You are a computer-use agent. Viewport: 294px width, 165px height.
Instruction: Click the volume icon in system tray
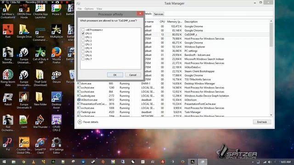coord(270,162)
